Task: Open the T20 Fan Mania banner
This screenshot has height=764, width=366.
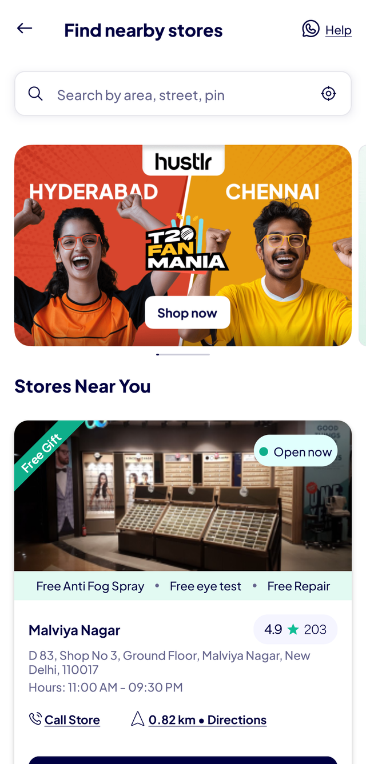Action: point(183,246)
